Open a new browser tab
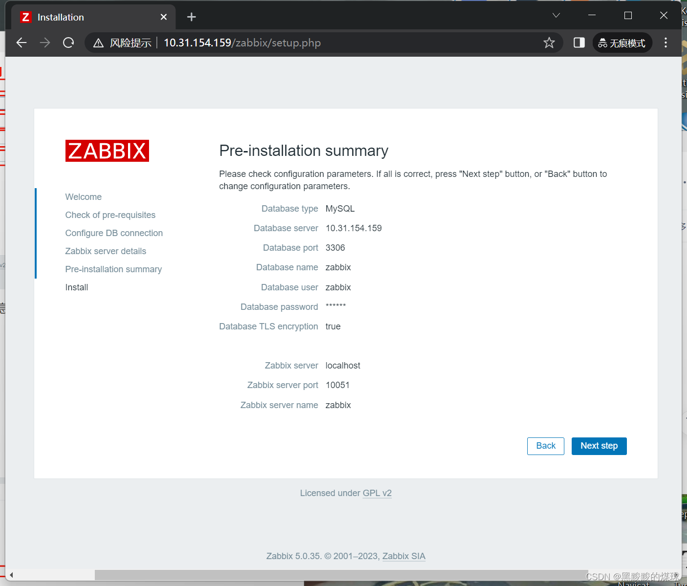Screen dimensions: 687x586 pos(191,17)
